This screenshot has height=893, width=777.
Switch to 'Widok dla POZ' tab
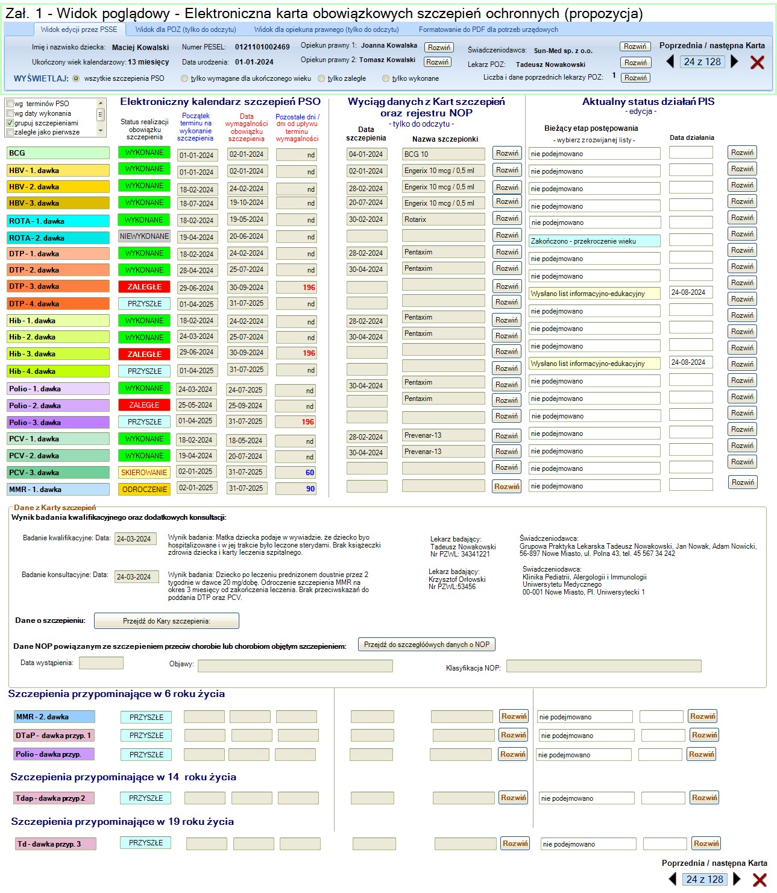point(185,30)
